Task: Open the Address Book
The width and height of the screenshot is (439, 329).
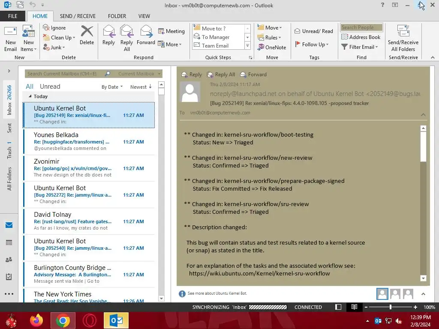Action: tap(361, 37)
